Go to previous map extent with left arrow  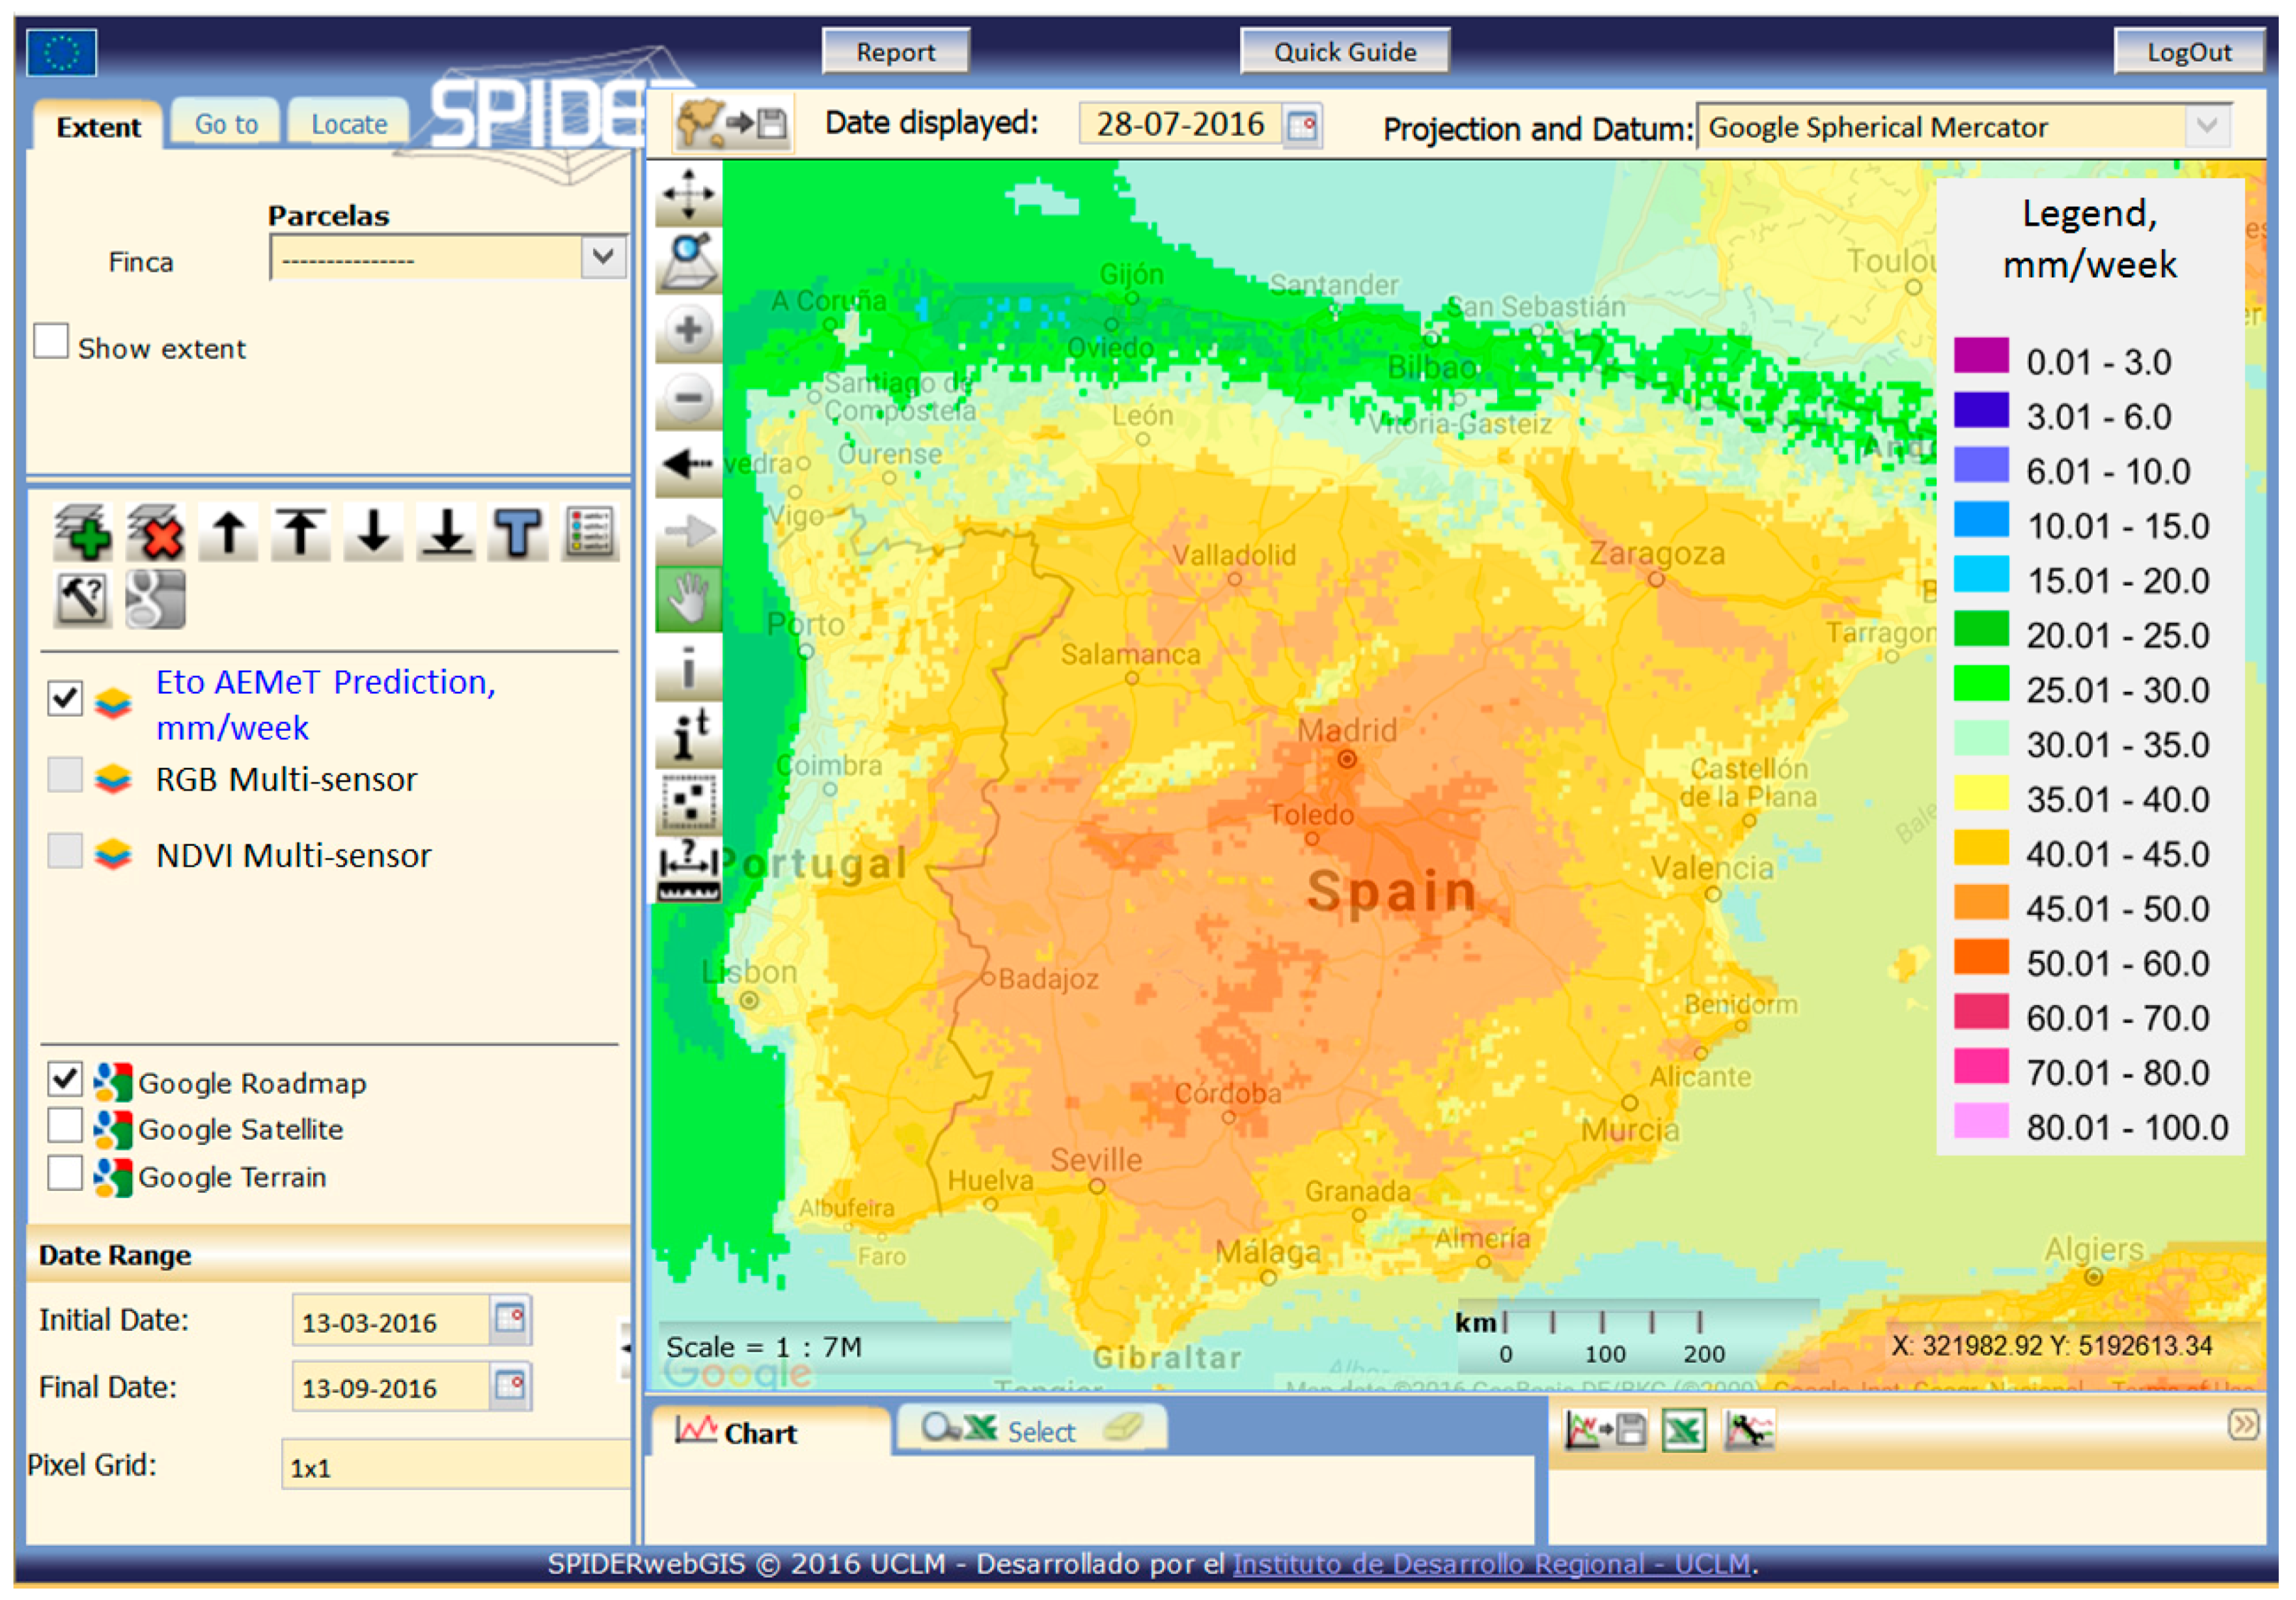click(x=688, y=464)
